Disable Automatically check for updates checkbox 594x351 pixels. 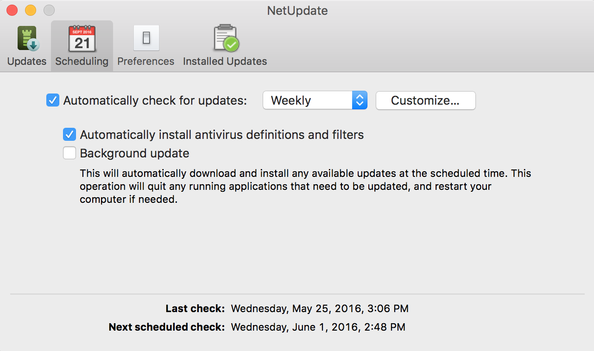click(x=53, y=100)
